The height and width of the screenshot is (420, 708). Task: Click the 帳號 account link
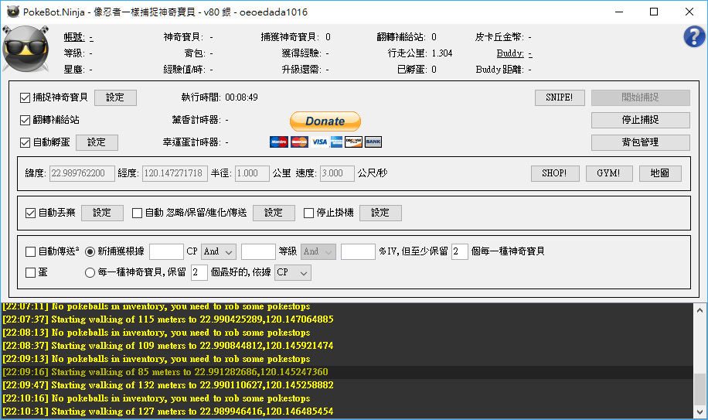74,37
